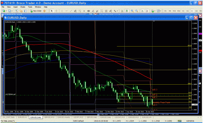Select the Fibonacci retracement tool

(80, 11)
